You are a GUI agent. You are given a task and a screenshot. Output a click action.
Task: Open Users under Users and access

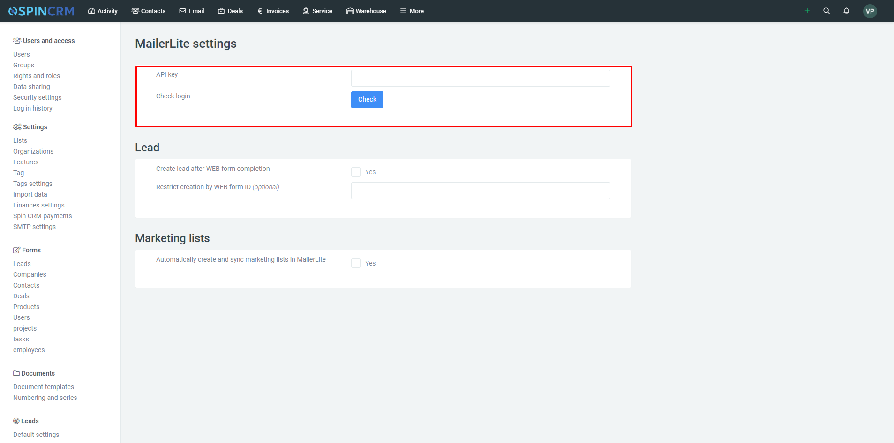coord(22,54)
